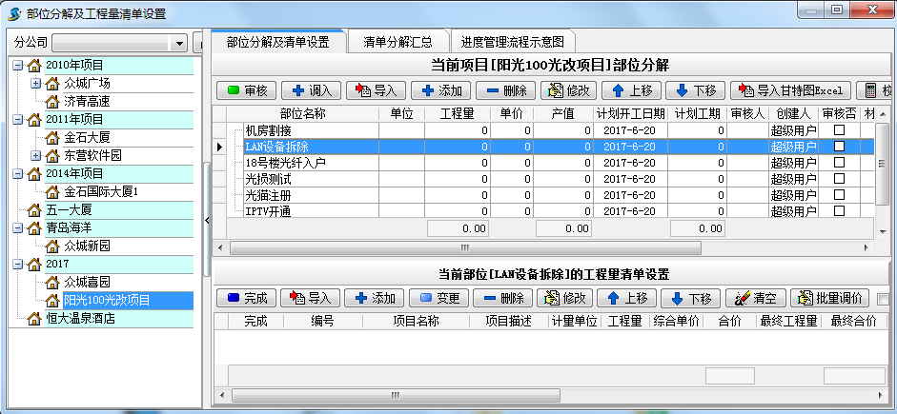Screen dimensions: 897x414
Task: Click 完成 in the lower toolbar
Action: (x=247, y=298)
